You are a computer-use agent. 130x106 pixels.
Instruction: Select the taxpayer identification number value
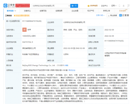[x=114, y=41]
